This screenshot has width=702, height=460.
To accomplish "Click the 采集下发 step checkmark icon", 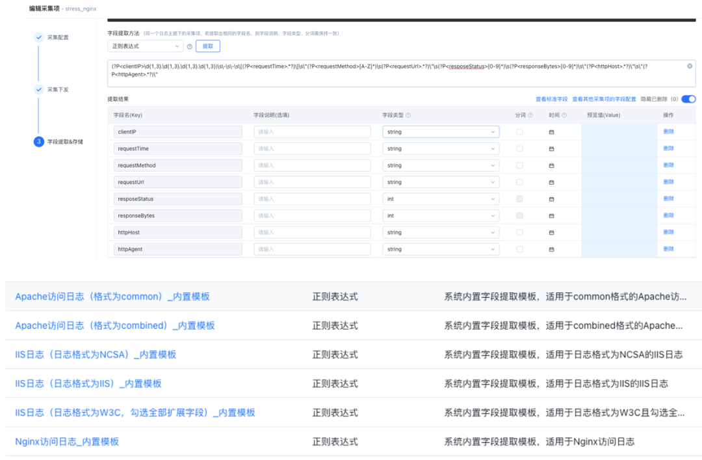I will coord(39,89).
